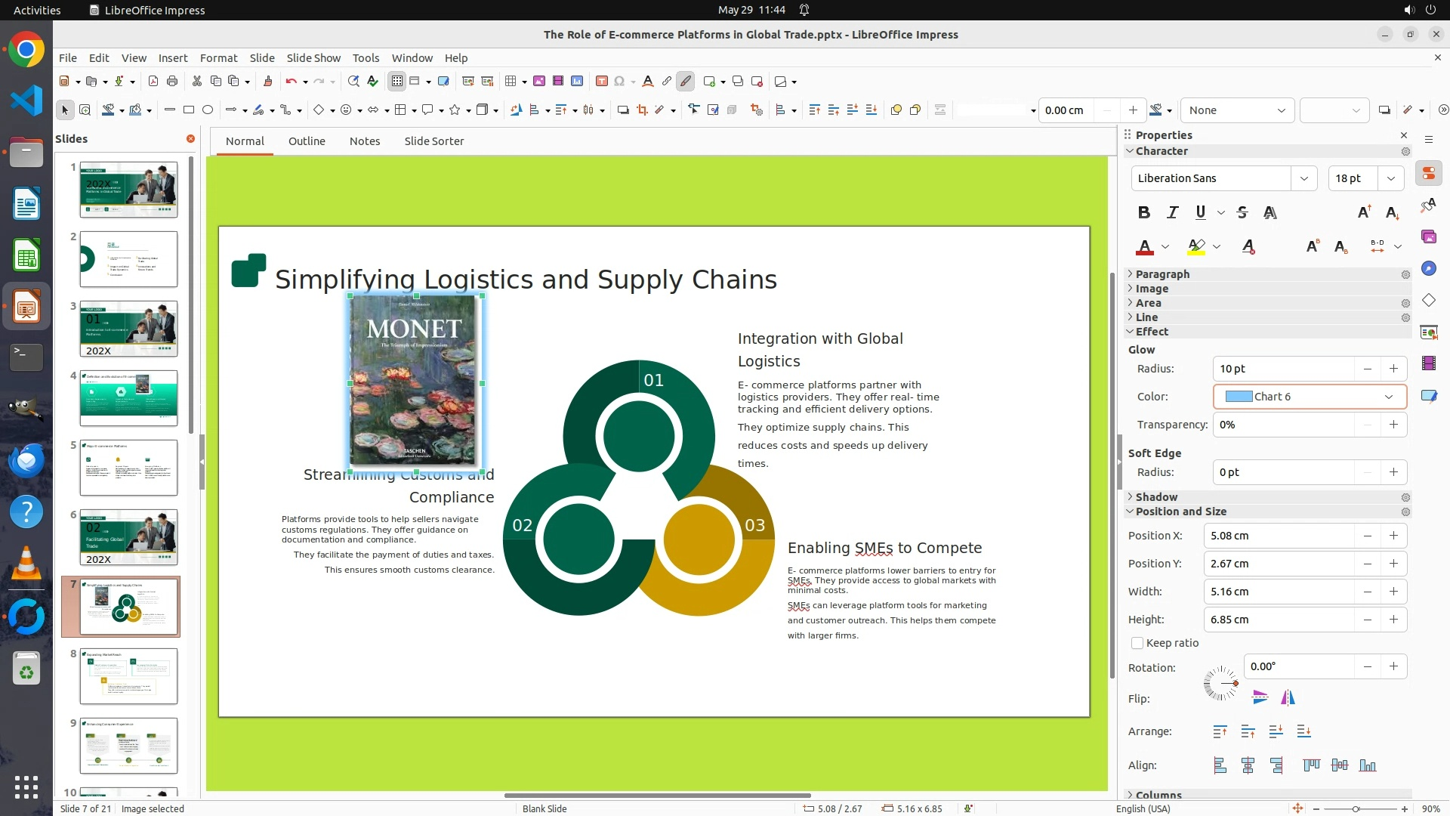Click the Print icon in toolbar
Screen dimensions: 1450x816
(x=172, y=81)
